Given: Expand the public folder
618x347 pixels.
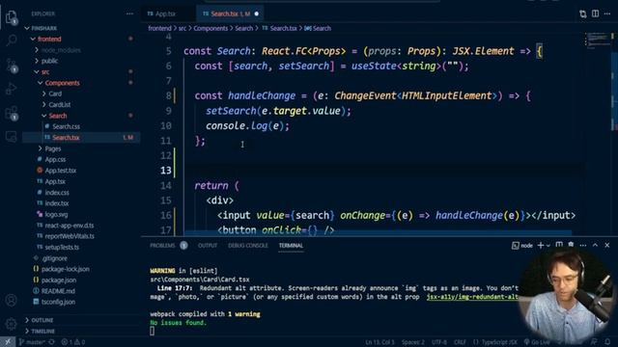Looking at the screenshot, I should coord(49,61).
